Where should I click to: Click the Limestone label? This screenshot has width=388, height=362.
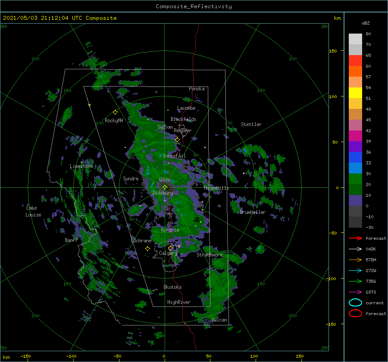click(x=81, y=166)
